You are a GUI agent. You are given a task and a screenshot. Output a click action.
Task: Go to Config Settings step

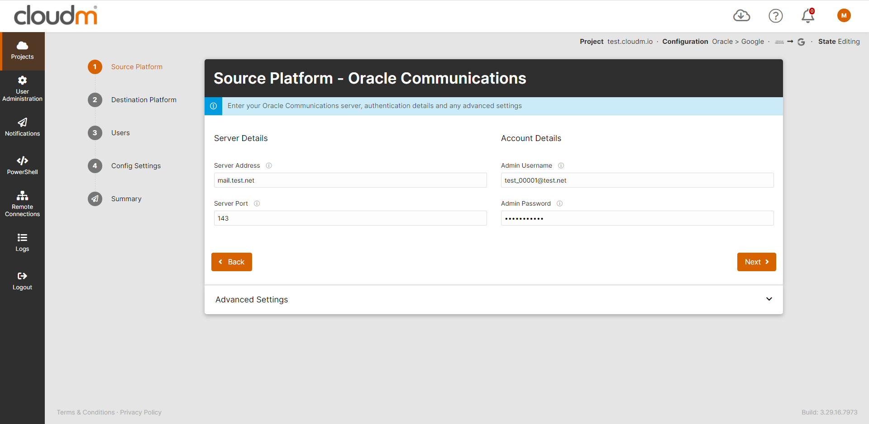(x=136, y=166)
